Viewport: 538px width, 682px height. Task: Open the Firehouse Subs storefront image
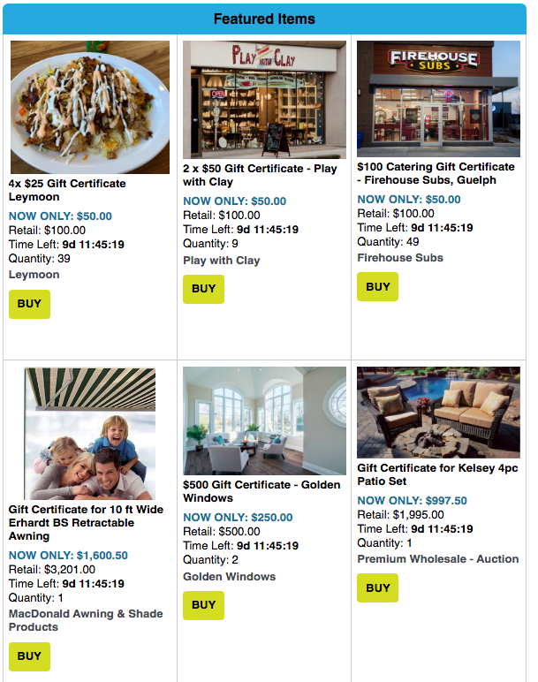coord(438,99)
